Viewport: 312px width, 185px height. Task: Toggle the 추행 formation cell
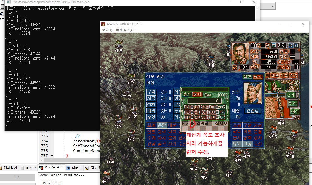pos(237,125)
